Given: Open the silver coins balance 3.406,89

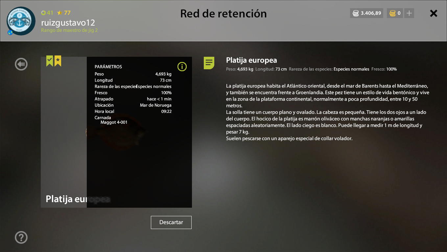Looking at the screenshot, I should point(367,13).
